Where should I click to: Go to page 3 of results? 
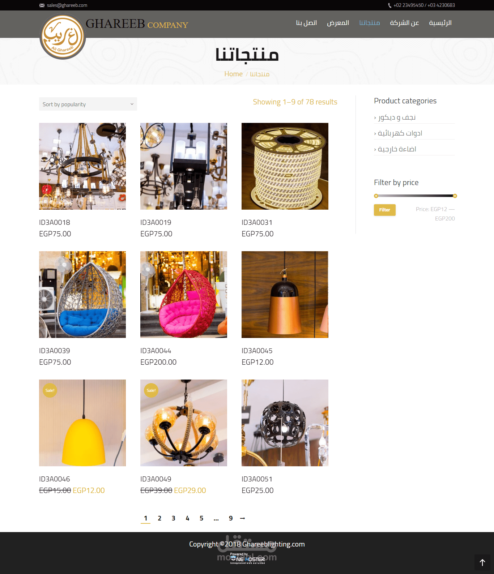coord(174,518)
